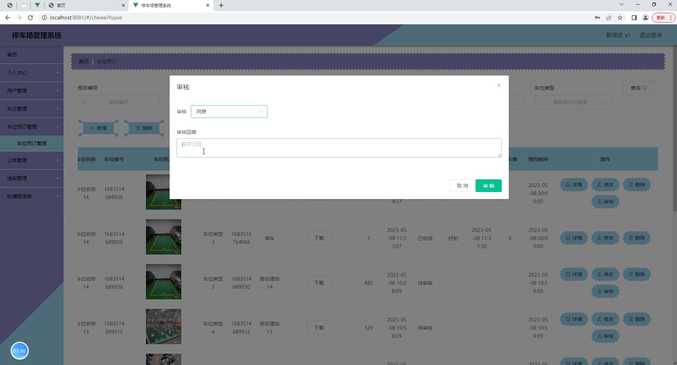Screen dimensions: 677x365
Task: Click 审核 in the 车位名称 13 row
Action: (605, 336)
